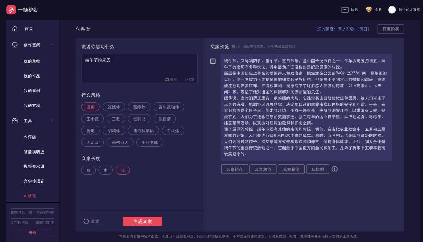Click the 重置 circular reset icon

86,221
